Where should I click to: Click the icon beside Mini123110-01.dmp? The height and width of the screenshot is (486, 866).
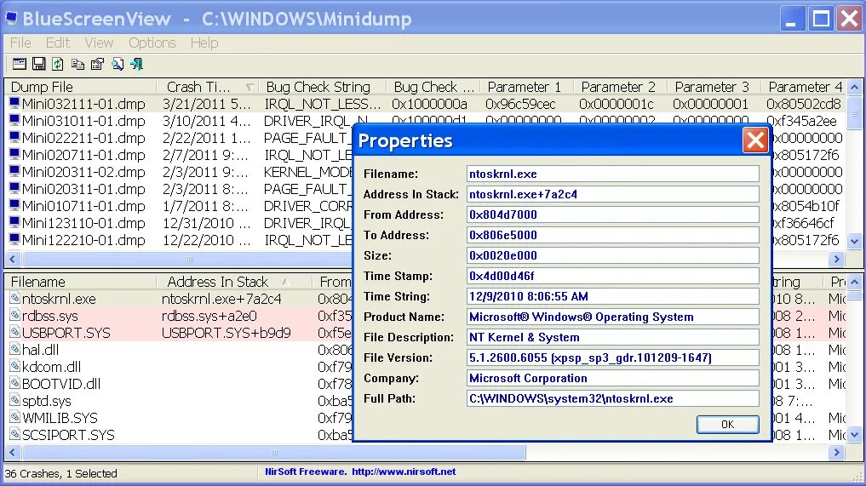tap(14, 222)
